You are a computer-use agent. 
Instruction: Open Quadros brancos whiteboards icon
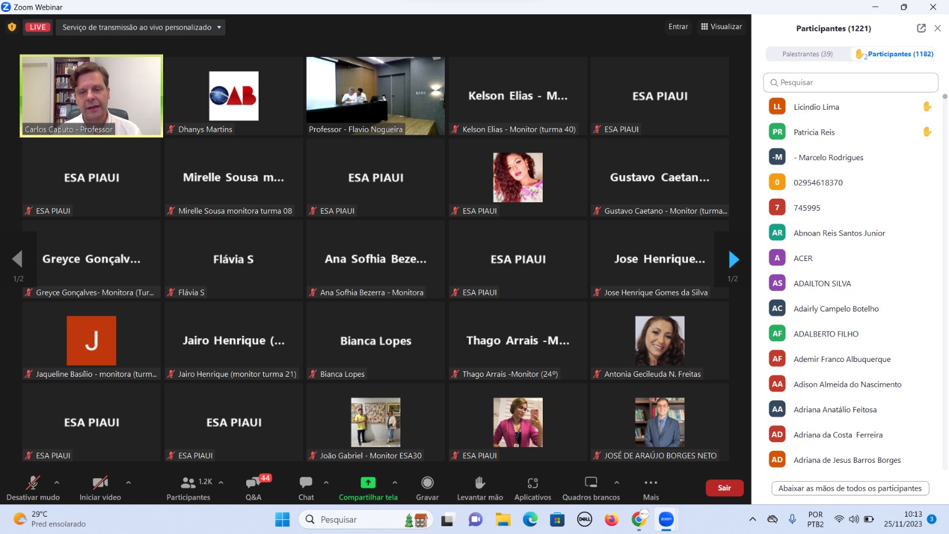click(x=591, y=483)
